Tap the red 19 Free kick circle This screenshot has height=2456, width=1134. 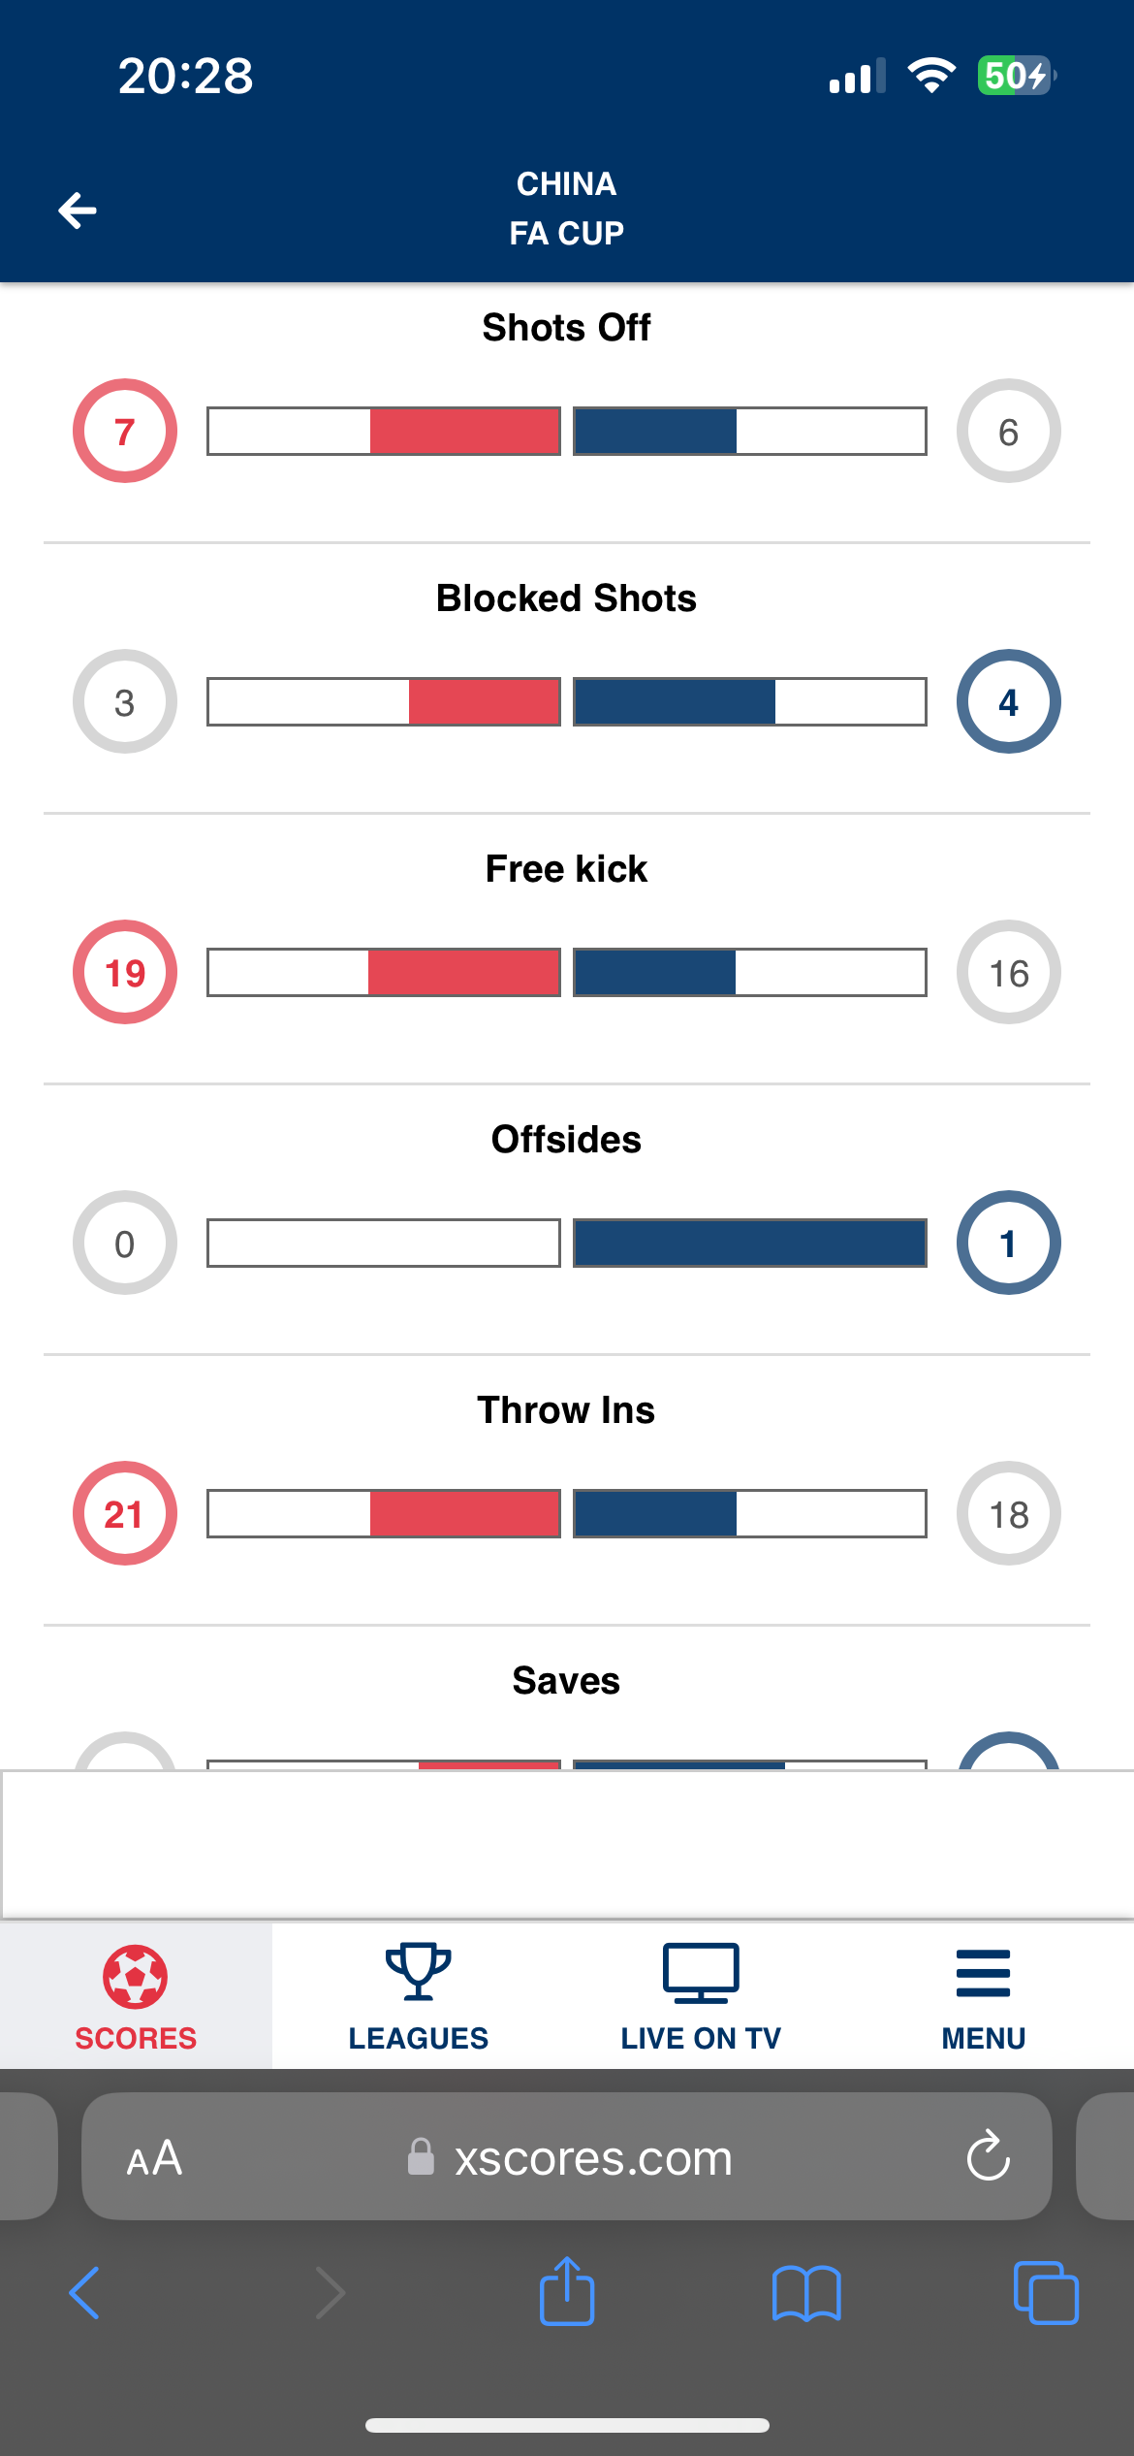point(125,972)
